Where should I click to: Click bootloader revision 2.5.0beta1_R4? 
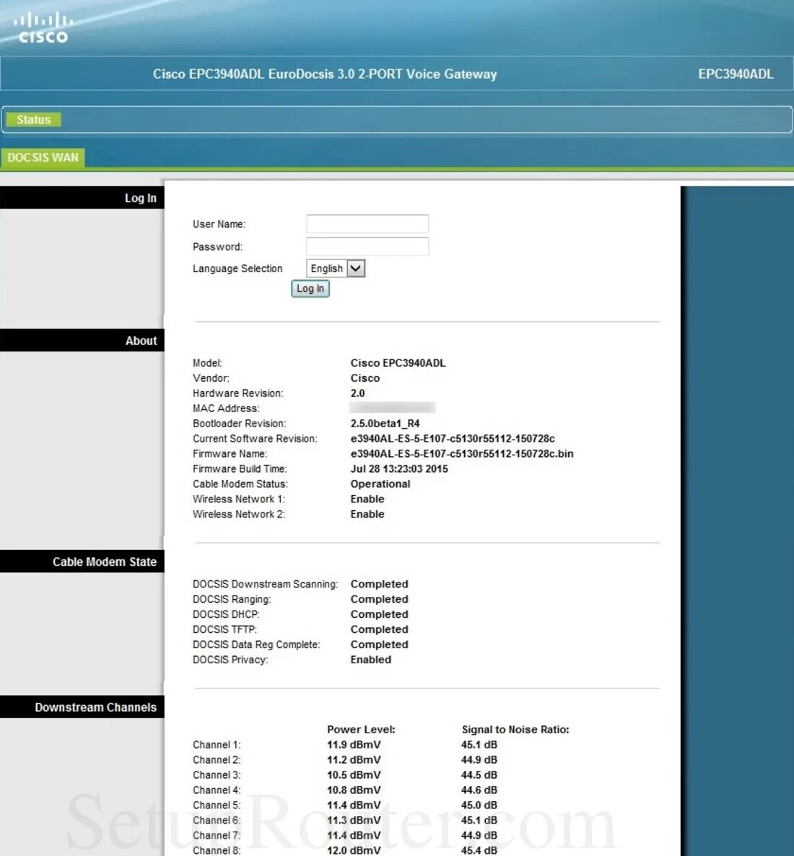click(385, 423)
